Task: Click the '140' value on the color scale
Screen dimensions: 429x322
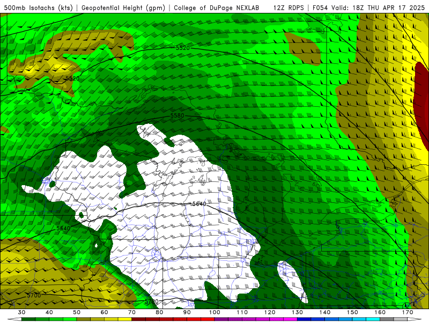Action: click(x=325, y=312)
